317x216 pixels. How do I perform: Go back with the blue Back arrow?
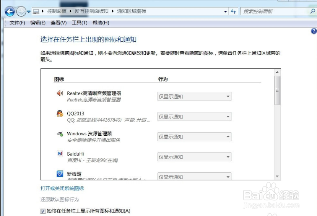tap(10, 11)
